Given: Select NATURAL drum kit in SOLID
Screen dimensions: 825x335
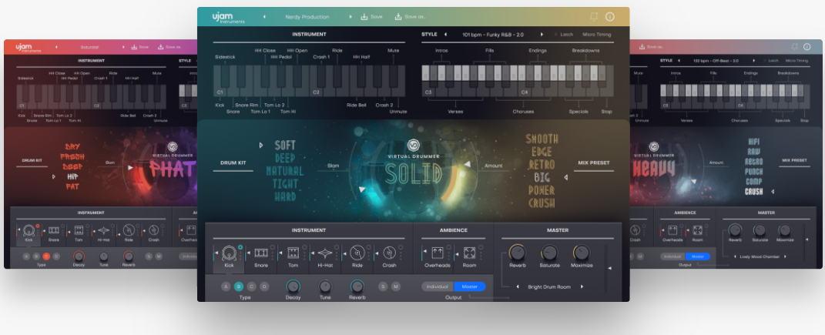Looking at the screenshot, I should (x=285, y=171).
